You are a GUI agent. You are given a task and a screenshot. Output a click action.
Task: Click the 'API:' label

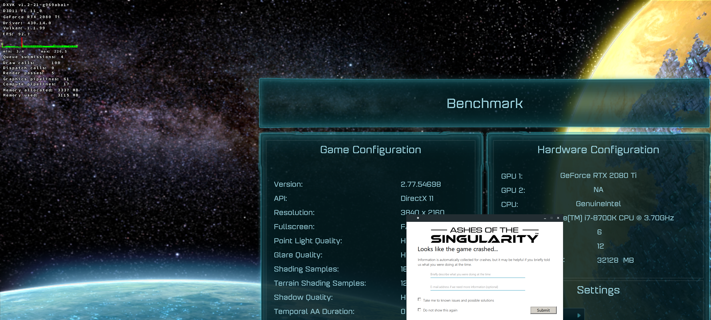[281, 198]
